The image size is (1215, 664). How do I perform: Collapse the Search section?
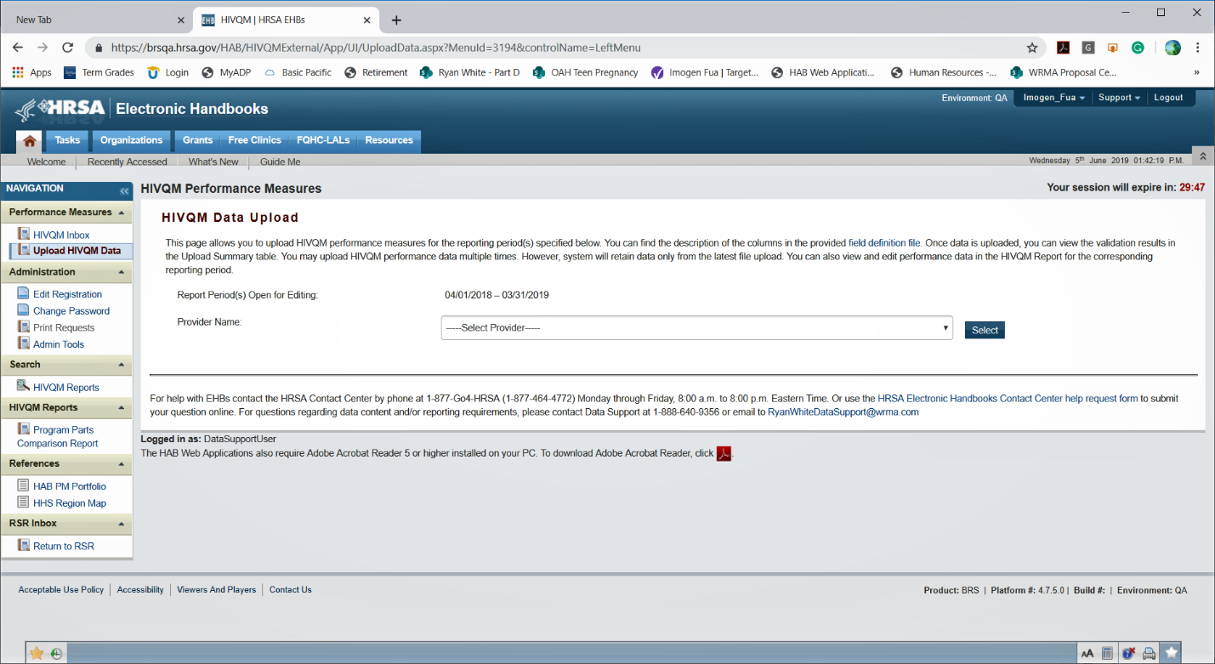pyautogui.click(x=121, y=365)
